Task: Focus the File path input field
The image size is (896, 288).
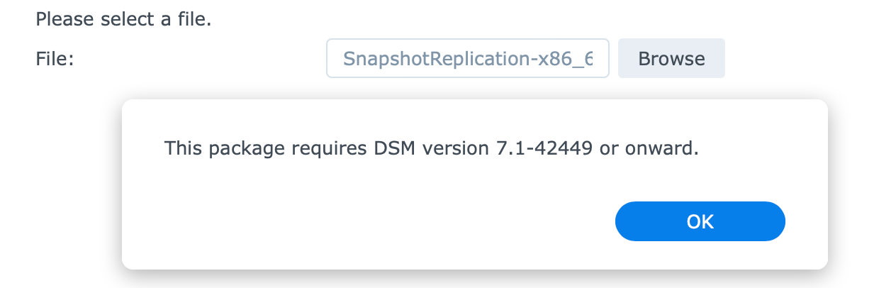Action: tap(468, 58)
